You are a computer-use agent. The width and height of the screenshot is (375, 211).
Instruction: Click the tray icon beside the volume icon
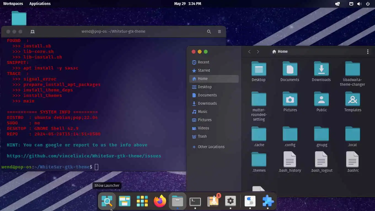tap(351, 4)
